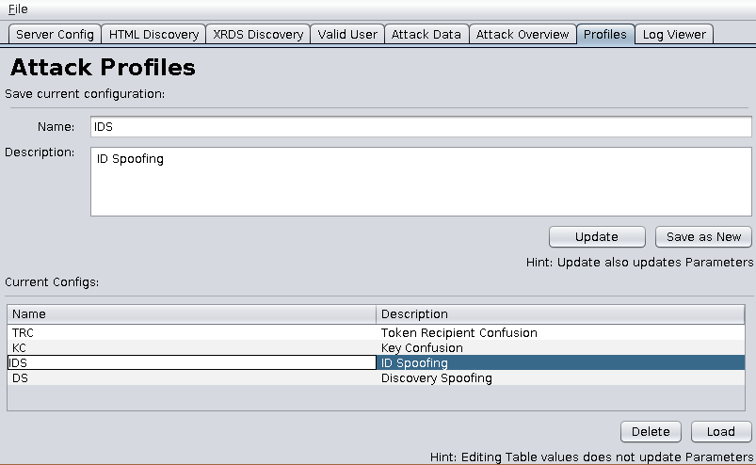
Task: Click the Name column header
Action: (x=192, y=314)
